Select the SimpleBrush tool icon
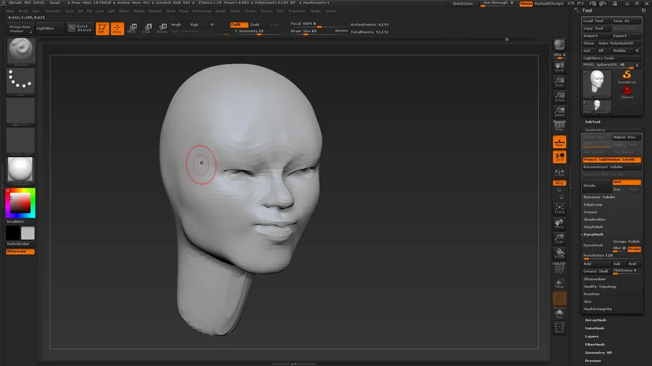 pyautogui.click(x=627, y=77)
